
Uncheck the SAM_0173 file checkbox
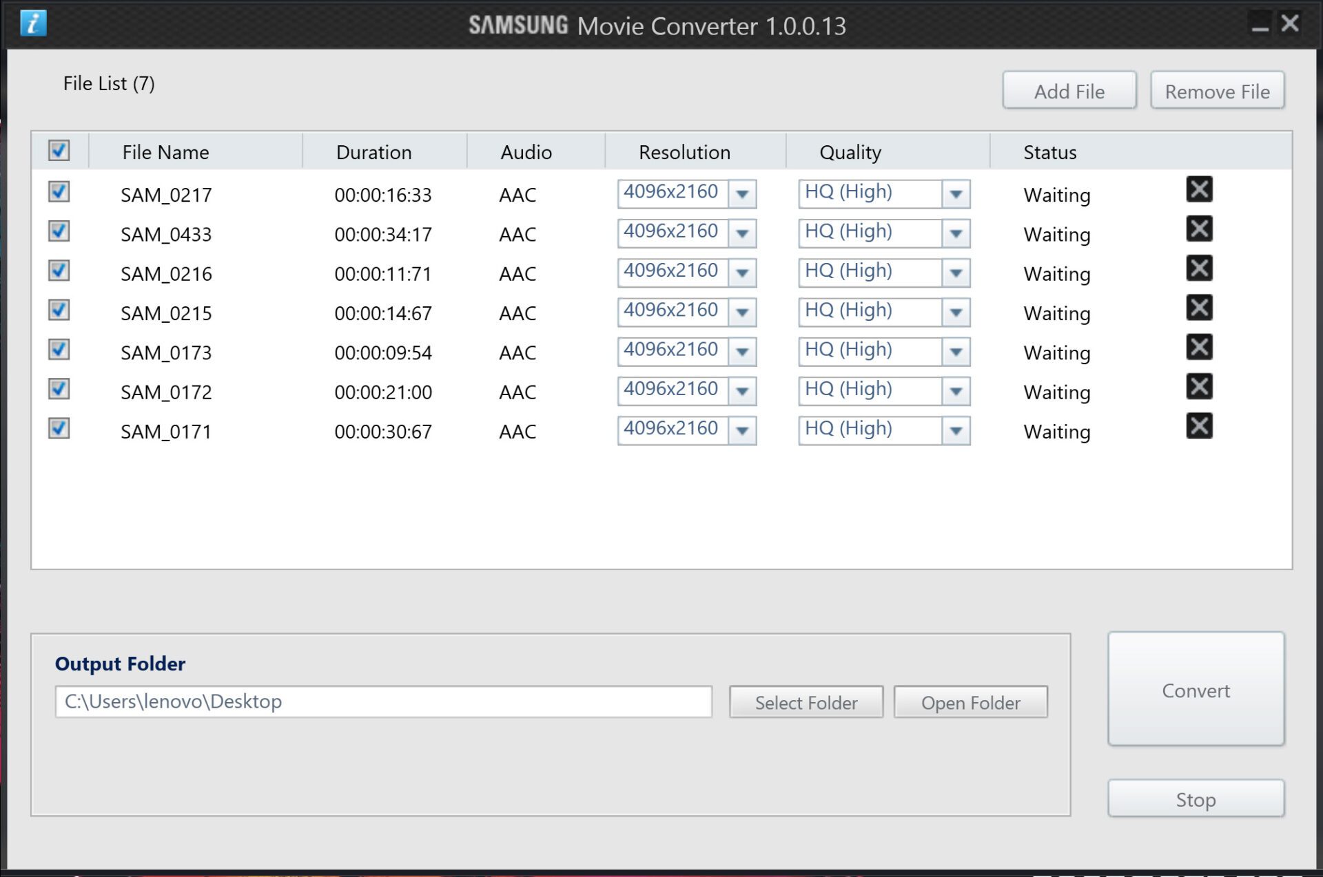(59, 350)
